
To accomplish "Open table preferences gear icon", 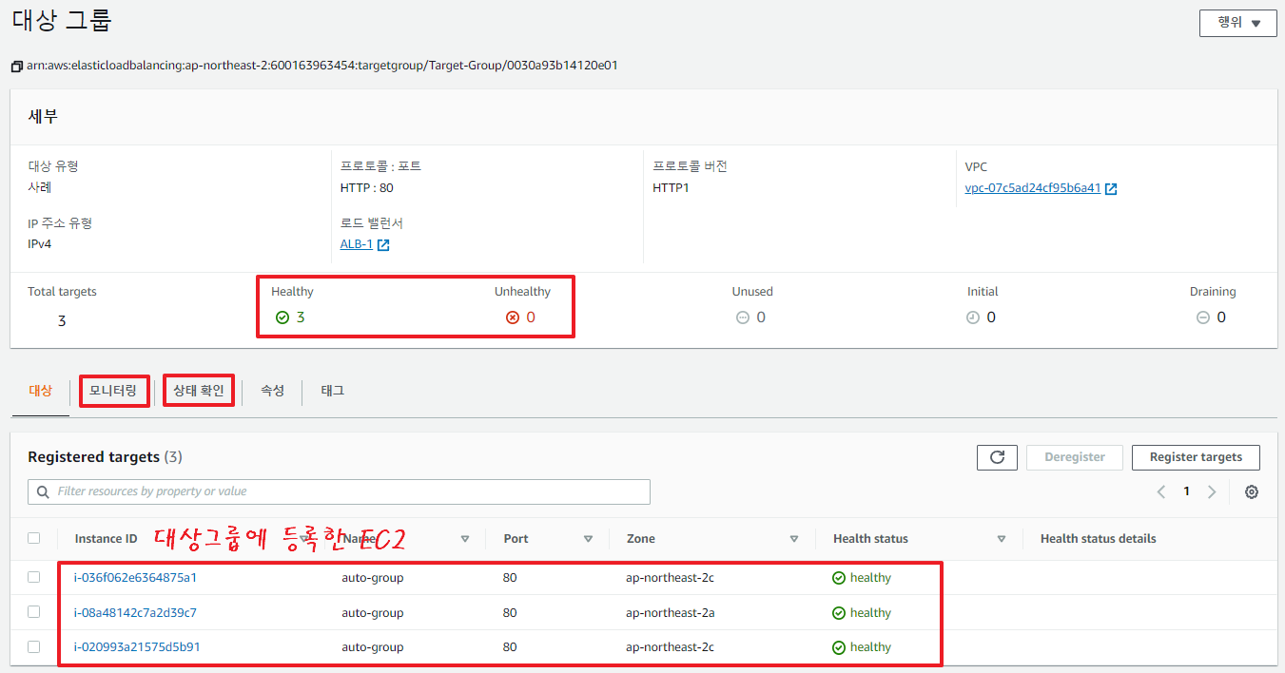I will [x=1252, y=492].
